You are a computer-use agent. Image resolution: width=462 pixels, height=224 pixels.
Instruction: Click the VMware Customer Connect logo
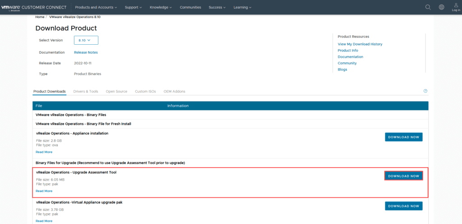point(34,7)
